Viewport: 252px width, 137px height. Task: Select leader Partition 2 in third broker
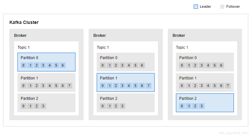205,103
